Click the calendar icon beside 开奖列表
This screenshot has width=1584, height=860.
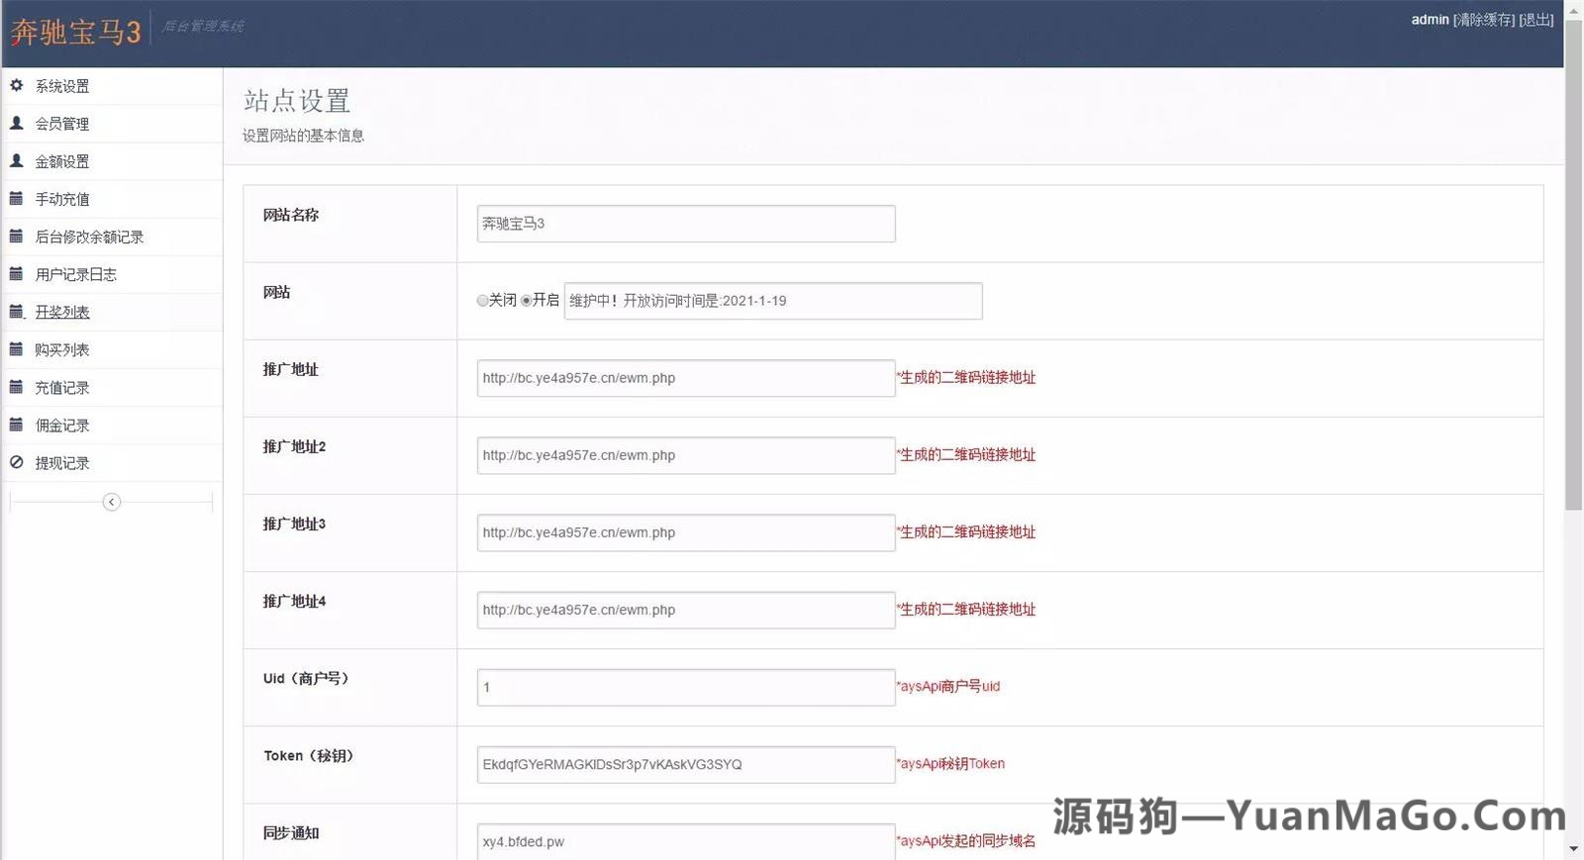coord(16,311)
